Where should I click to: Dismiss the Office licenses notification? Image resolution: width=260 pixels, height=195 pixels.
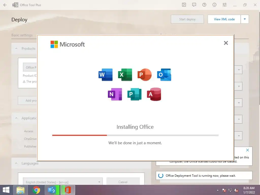(x=248, y=150)
